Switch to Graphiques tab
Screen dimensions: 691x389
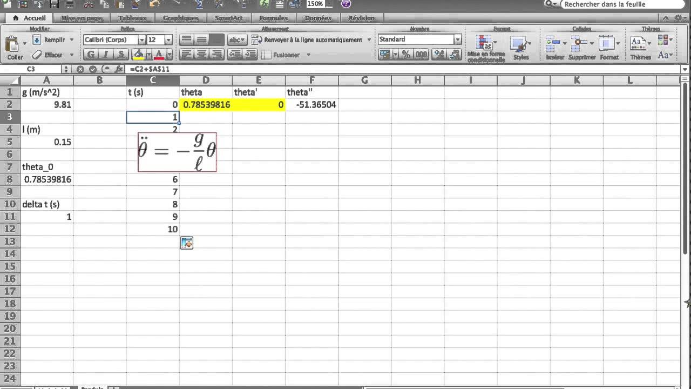coord(181,18)
